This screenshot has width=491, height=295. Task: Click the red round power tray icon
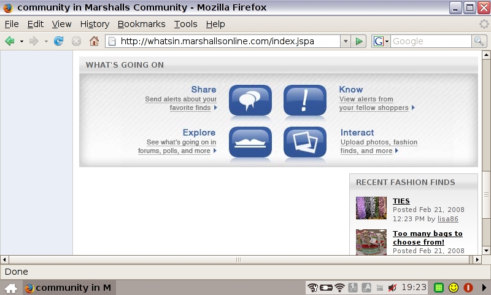click(x=468, y=288)
